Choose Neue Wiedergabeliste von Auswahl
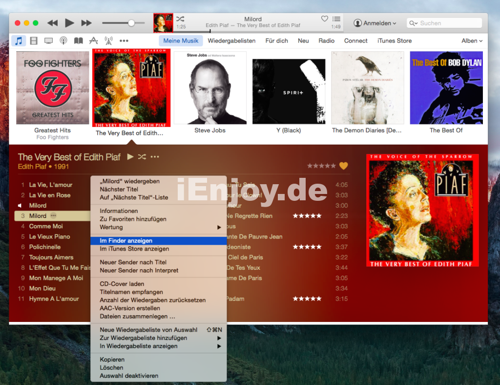 pyautogui.click(x=159, y=330)
